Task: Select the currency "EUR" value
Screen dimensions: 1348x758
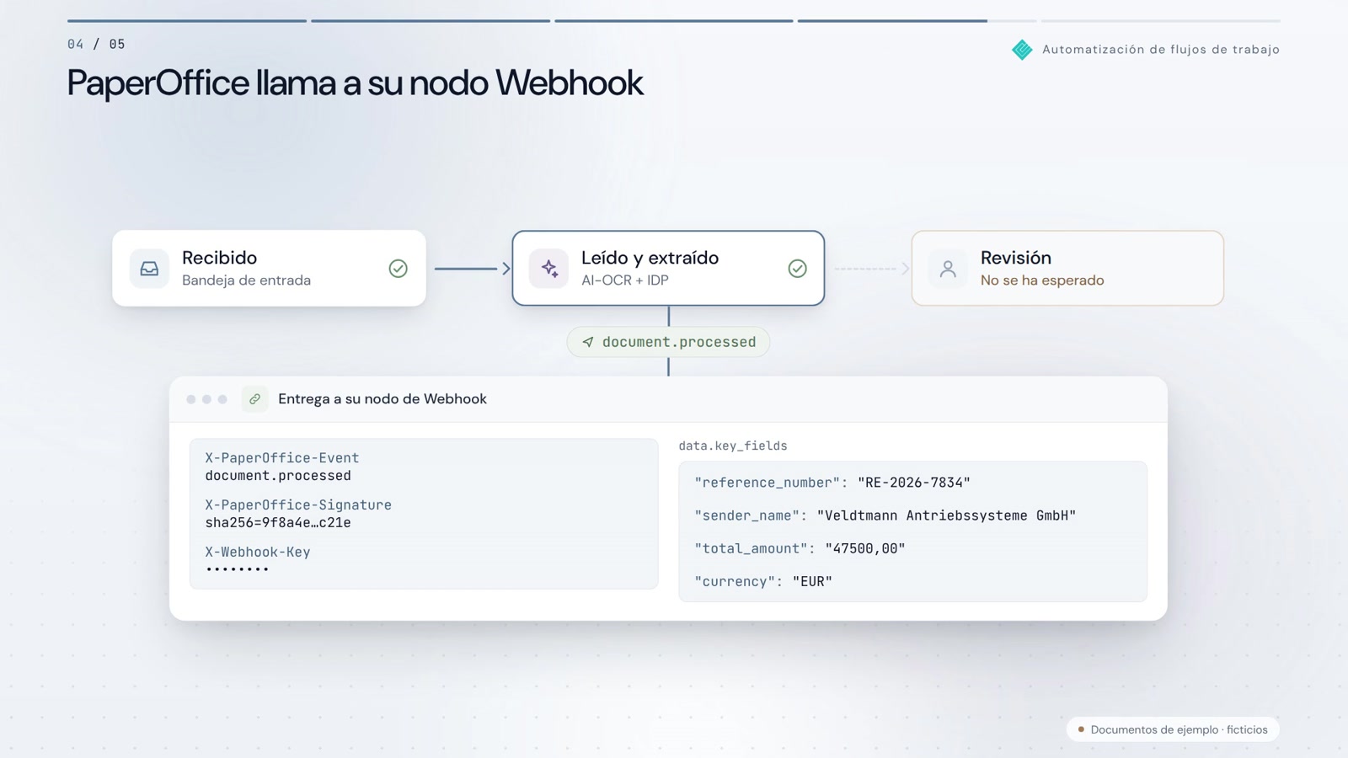Action: tap(812, 581)
